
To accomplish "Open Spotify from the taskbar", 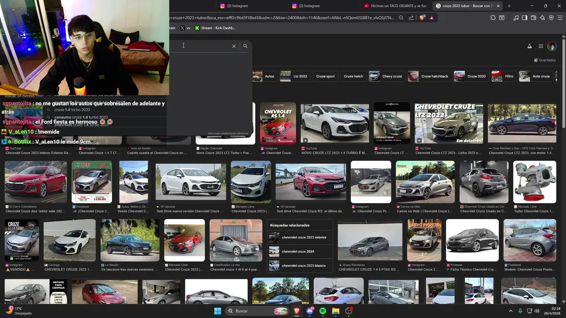I will (x=323, y=311).
